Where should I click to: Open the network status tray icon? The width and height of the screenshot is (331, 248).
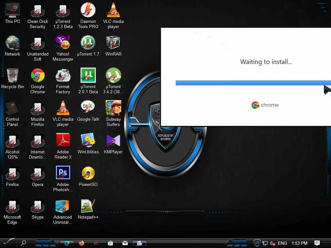265,243
